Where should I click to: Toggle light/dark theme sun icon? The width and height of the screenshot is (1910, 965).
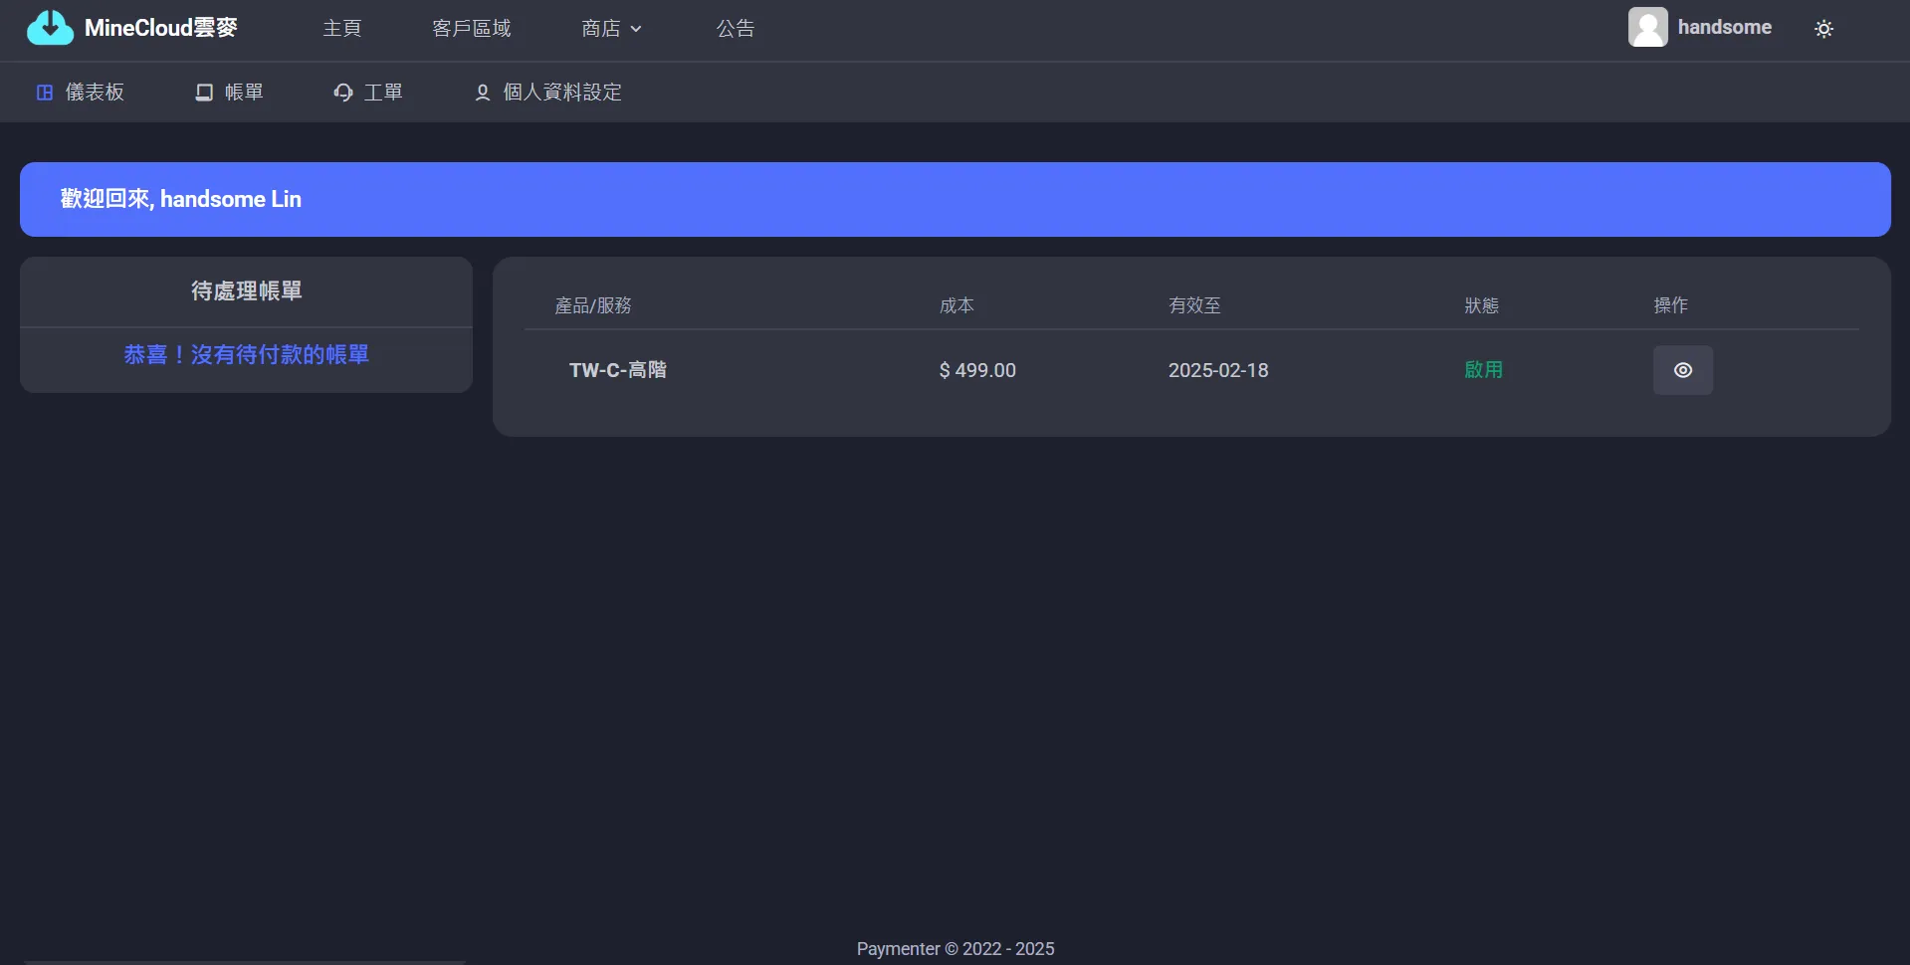[x=1823, y=29]
